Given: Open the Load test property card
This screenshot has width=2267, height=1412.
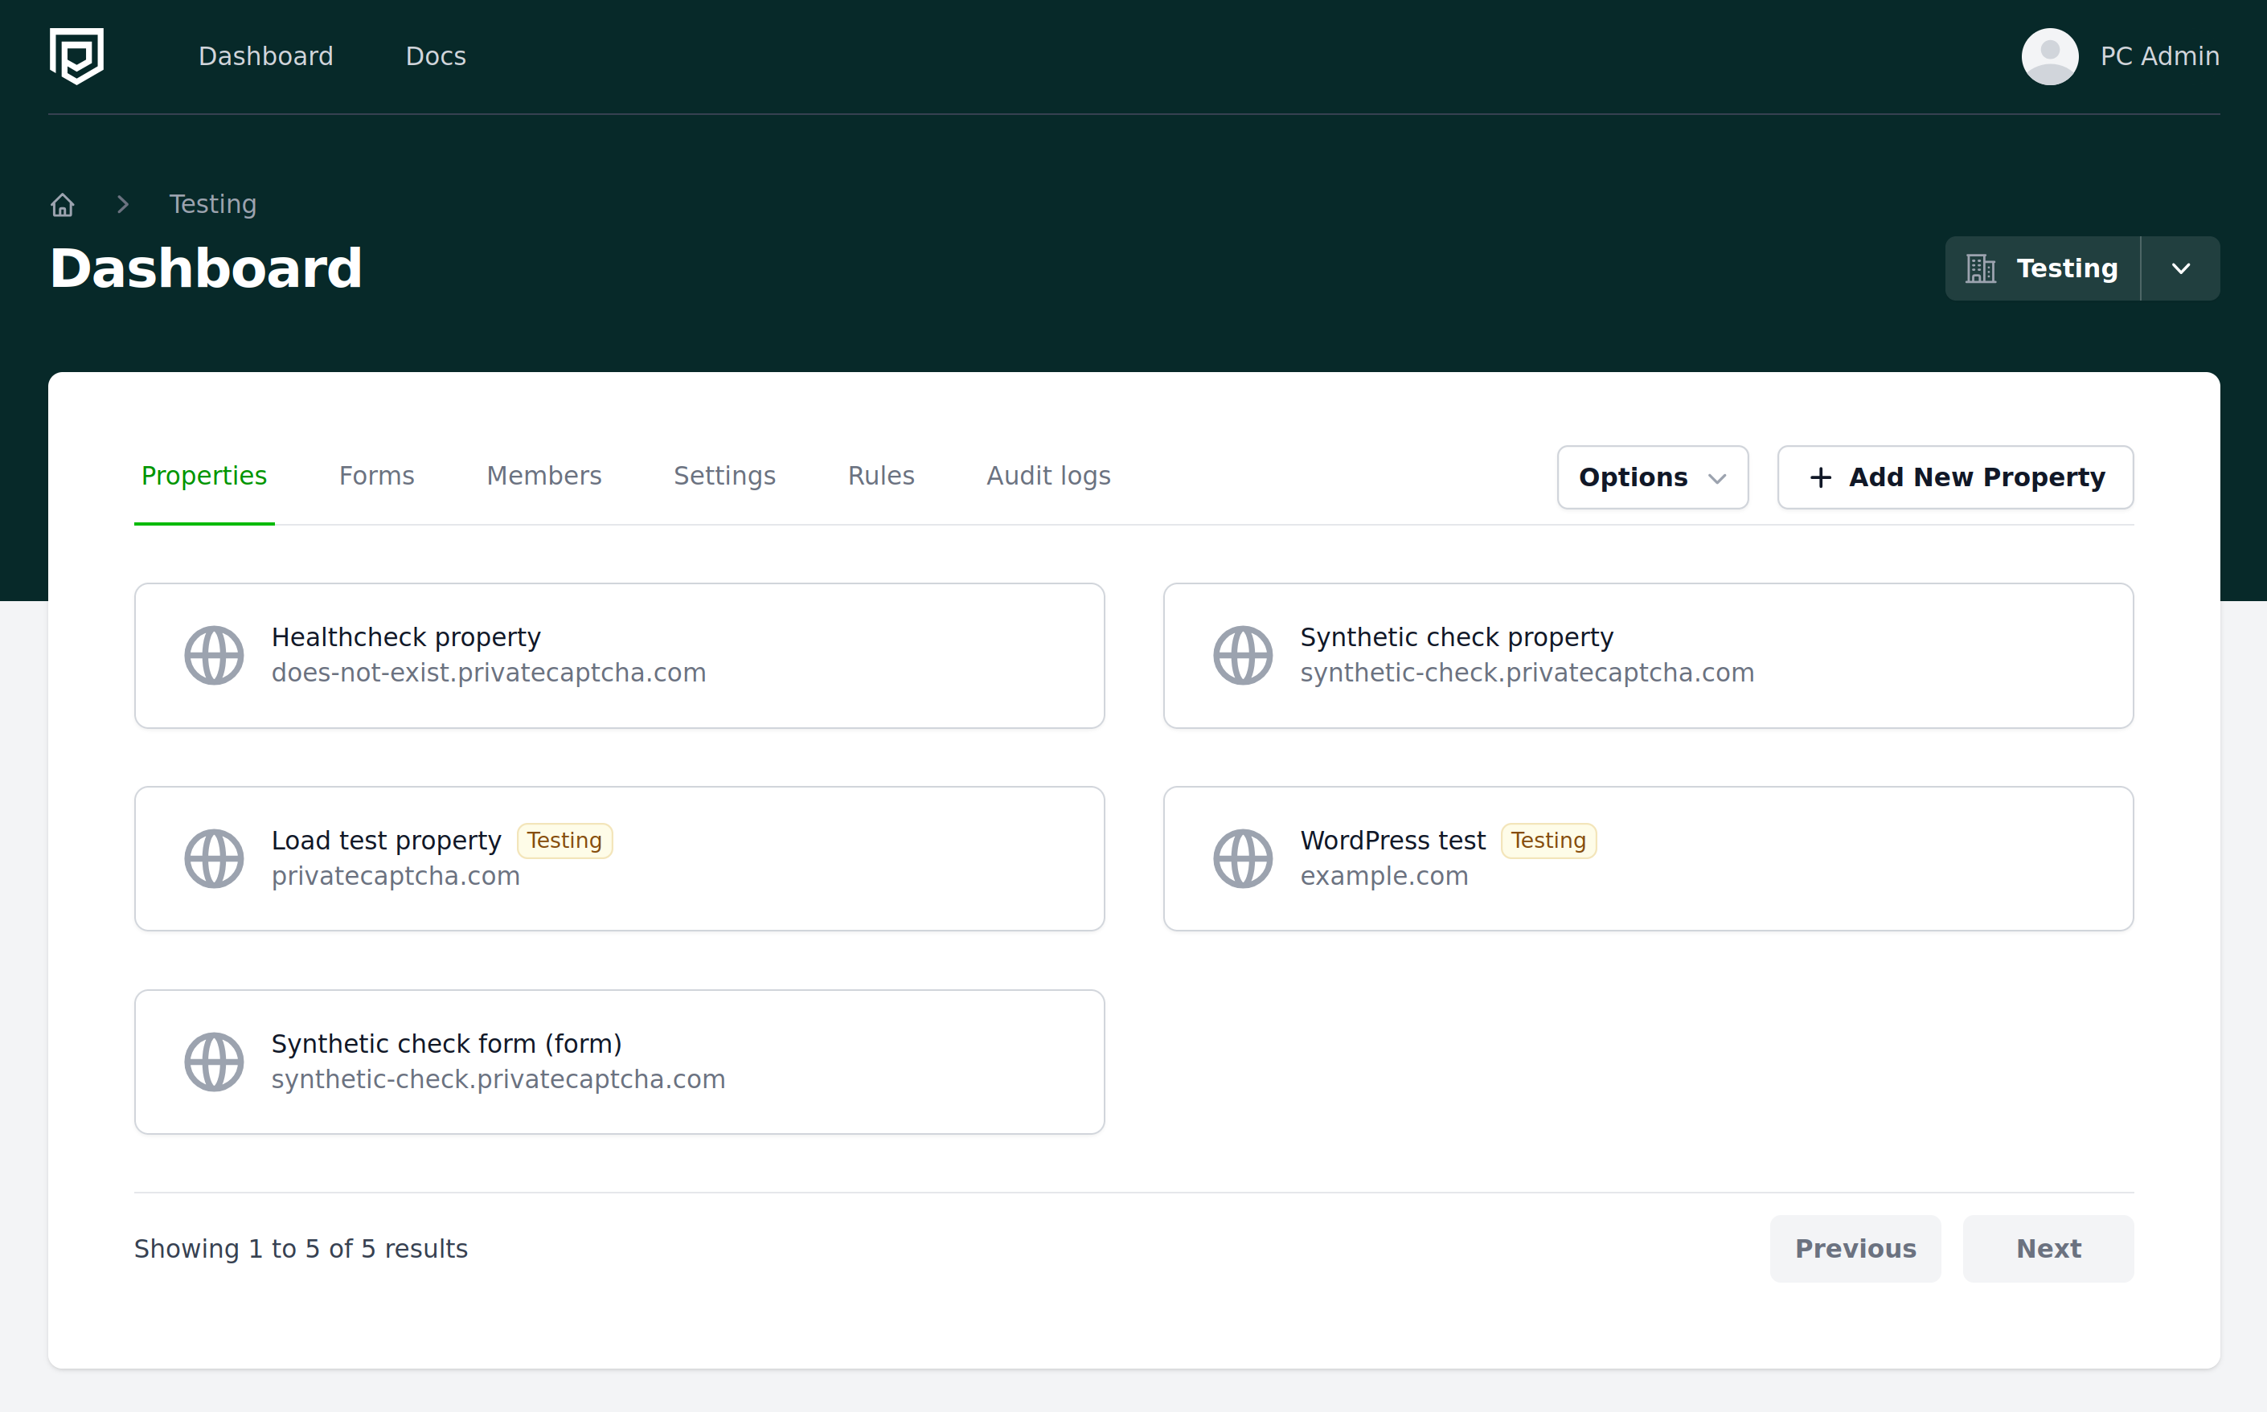Looking at the screenshot, I should [619, 858].
